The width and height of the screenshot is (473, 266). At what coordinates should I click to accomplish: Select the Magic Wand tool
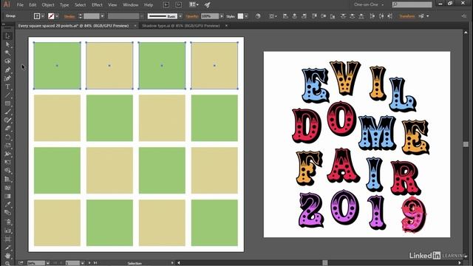7,52
